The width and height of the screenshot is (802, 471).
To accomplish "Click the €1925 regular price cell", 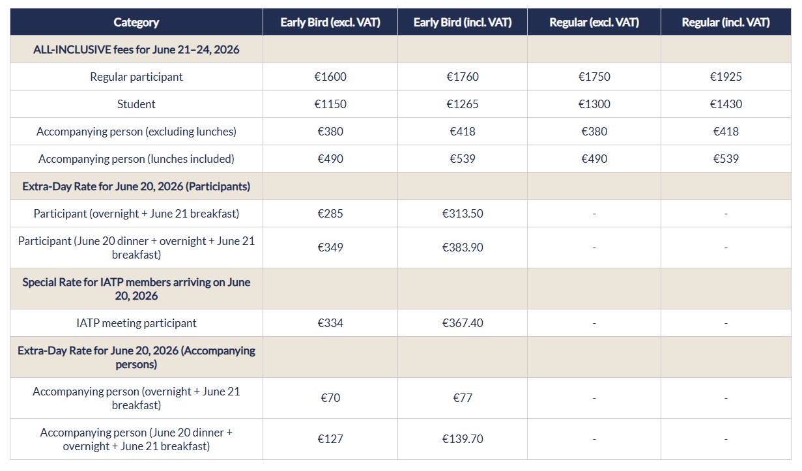I will pyautogui.click(x=726, y=77).
